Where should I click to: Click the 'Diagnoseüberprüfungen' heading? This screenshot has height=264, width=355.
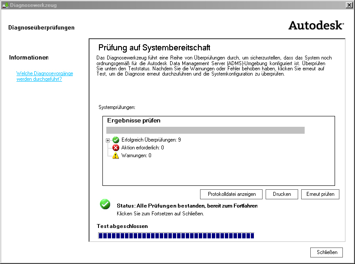click(x=41, y=28)
